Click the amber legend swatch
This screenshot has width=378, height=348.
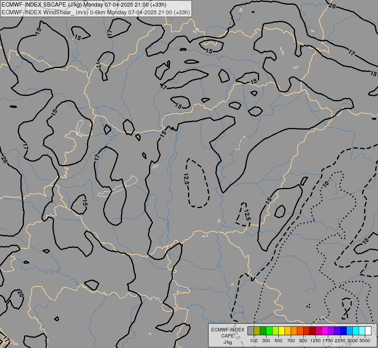(x=288, y=331)
